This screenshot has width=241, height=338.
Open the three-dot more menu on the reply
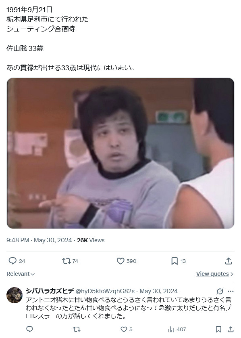pyautogui.click(x=231, y=291)
